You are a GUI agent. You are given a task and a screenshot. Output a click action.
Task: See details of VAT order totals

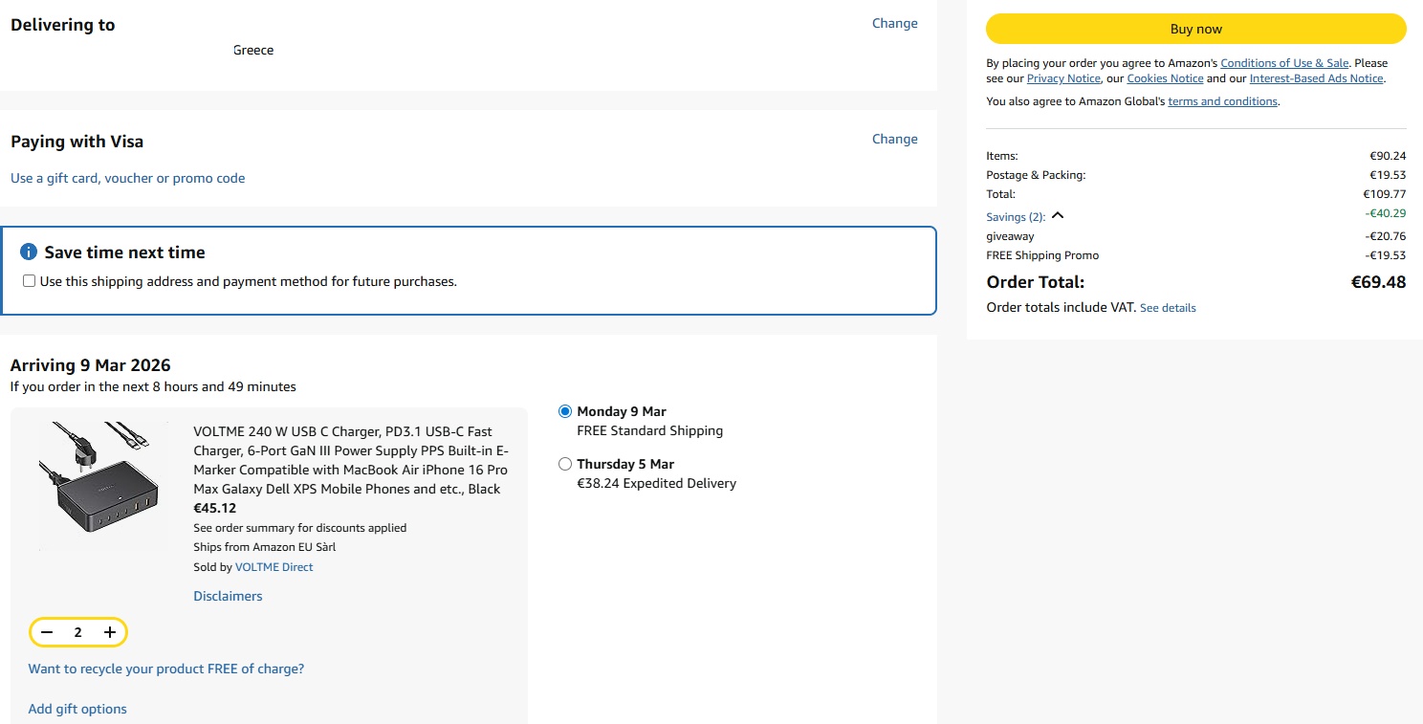[x=1168, y=308]
